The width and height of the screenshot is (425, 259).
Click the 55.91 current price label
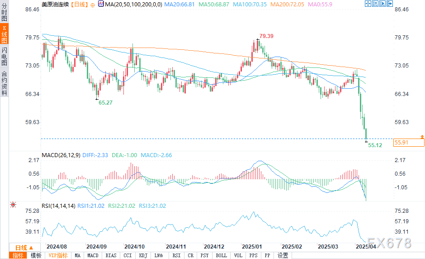[409, 143]
